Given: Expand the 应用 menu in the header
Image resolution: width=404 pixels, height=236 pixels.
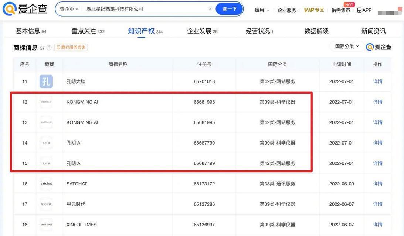Looking at the screenshot, I should point(262,10).
